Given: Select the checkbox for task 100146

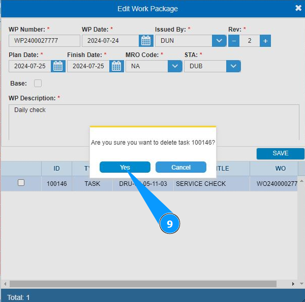Looking at the screenshot, I should [x=21, y=183].
